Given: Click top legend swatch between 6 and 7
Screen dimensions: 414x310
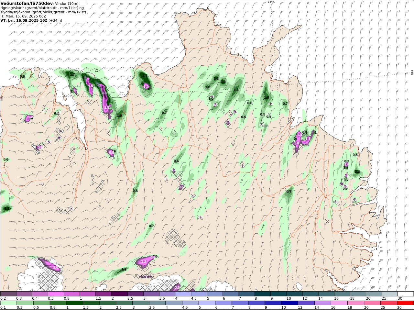Looking at the screenshot, I should click(231, 293).
